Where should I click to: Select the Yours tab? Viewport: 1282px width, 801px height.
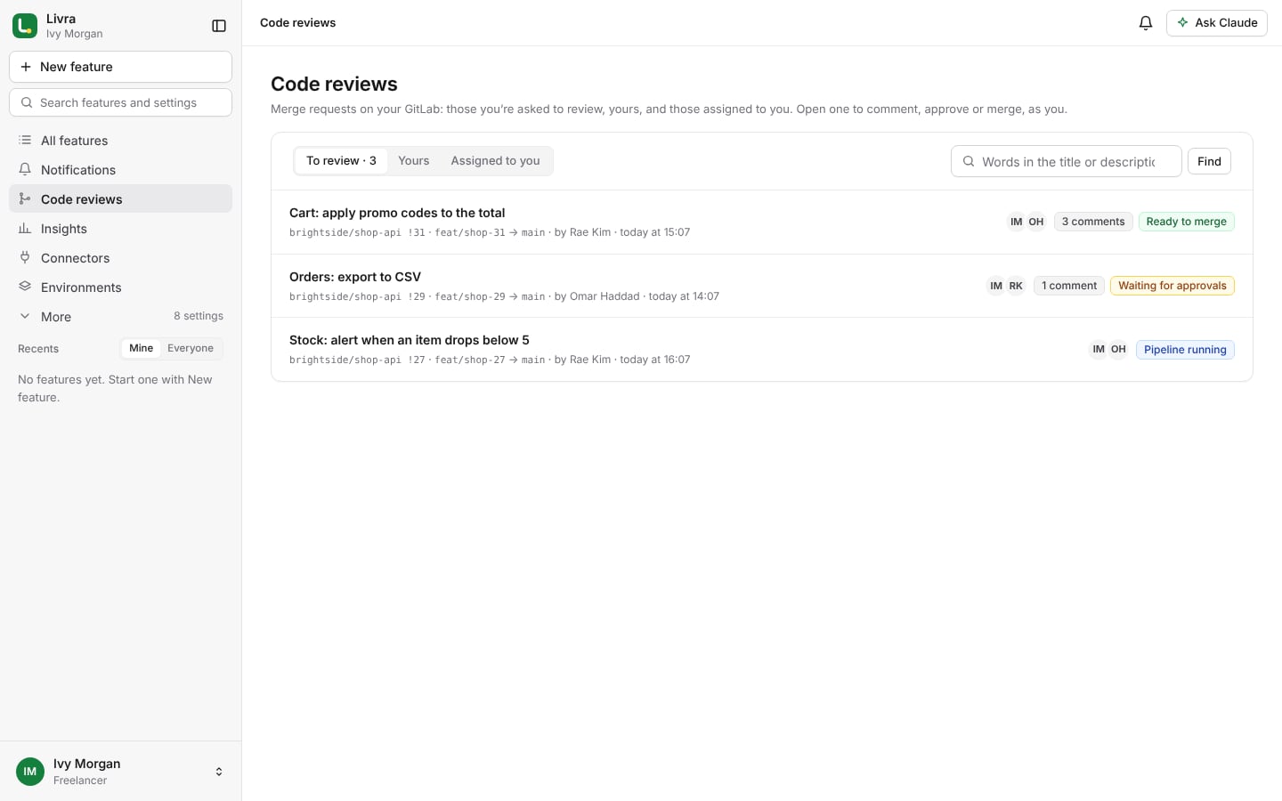413,161
